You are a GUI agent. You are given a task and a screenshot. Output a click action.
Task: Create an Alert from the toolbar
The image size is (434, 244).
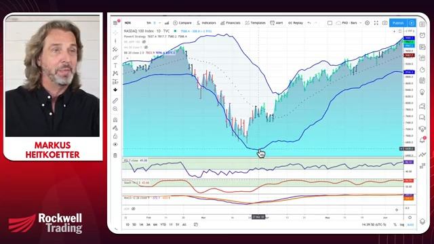277,22
